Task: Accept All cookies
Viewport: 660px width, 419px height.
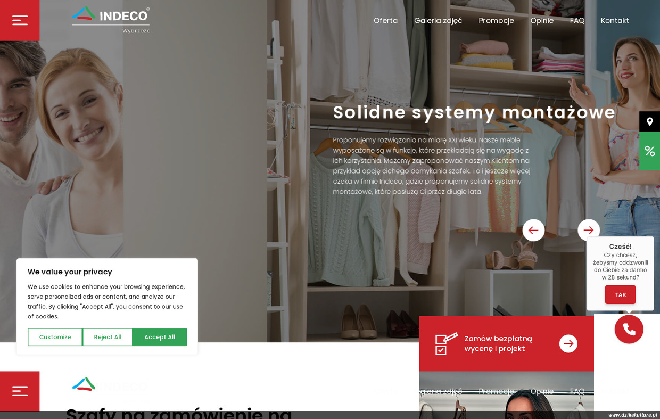Action: coord(160,337)
